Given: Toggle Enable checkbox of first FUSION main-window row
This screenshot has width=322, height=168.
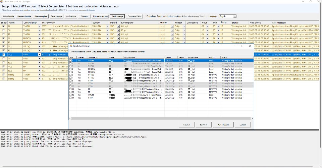Looking at the screenshot, I should click(3, 39).
